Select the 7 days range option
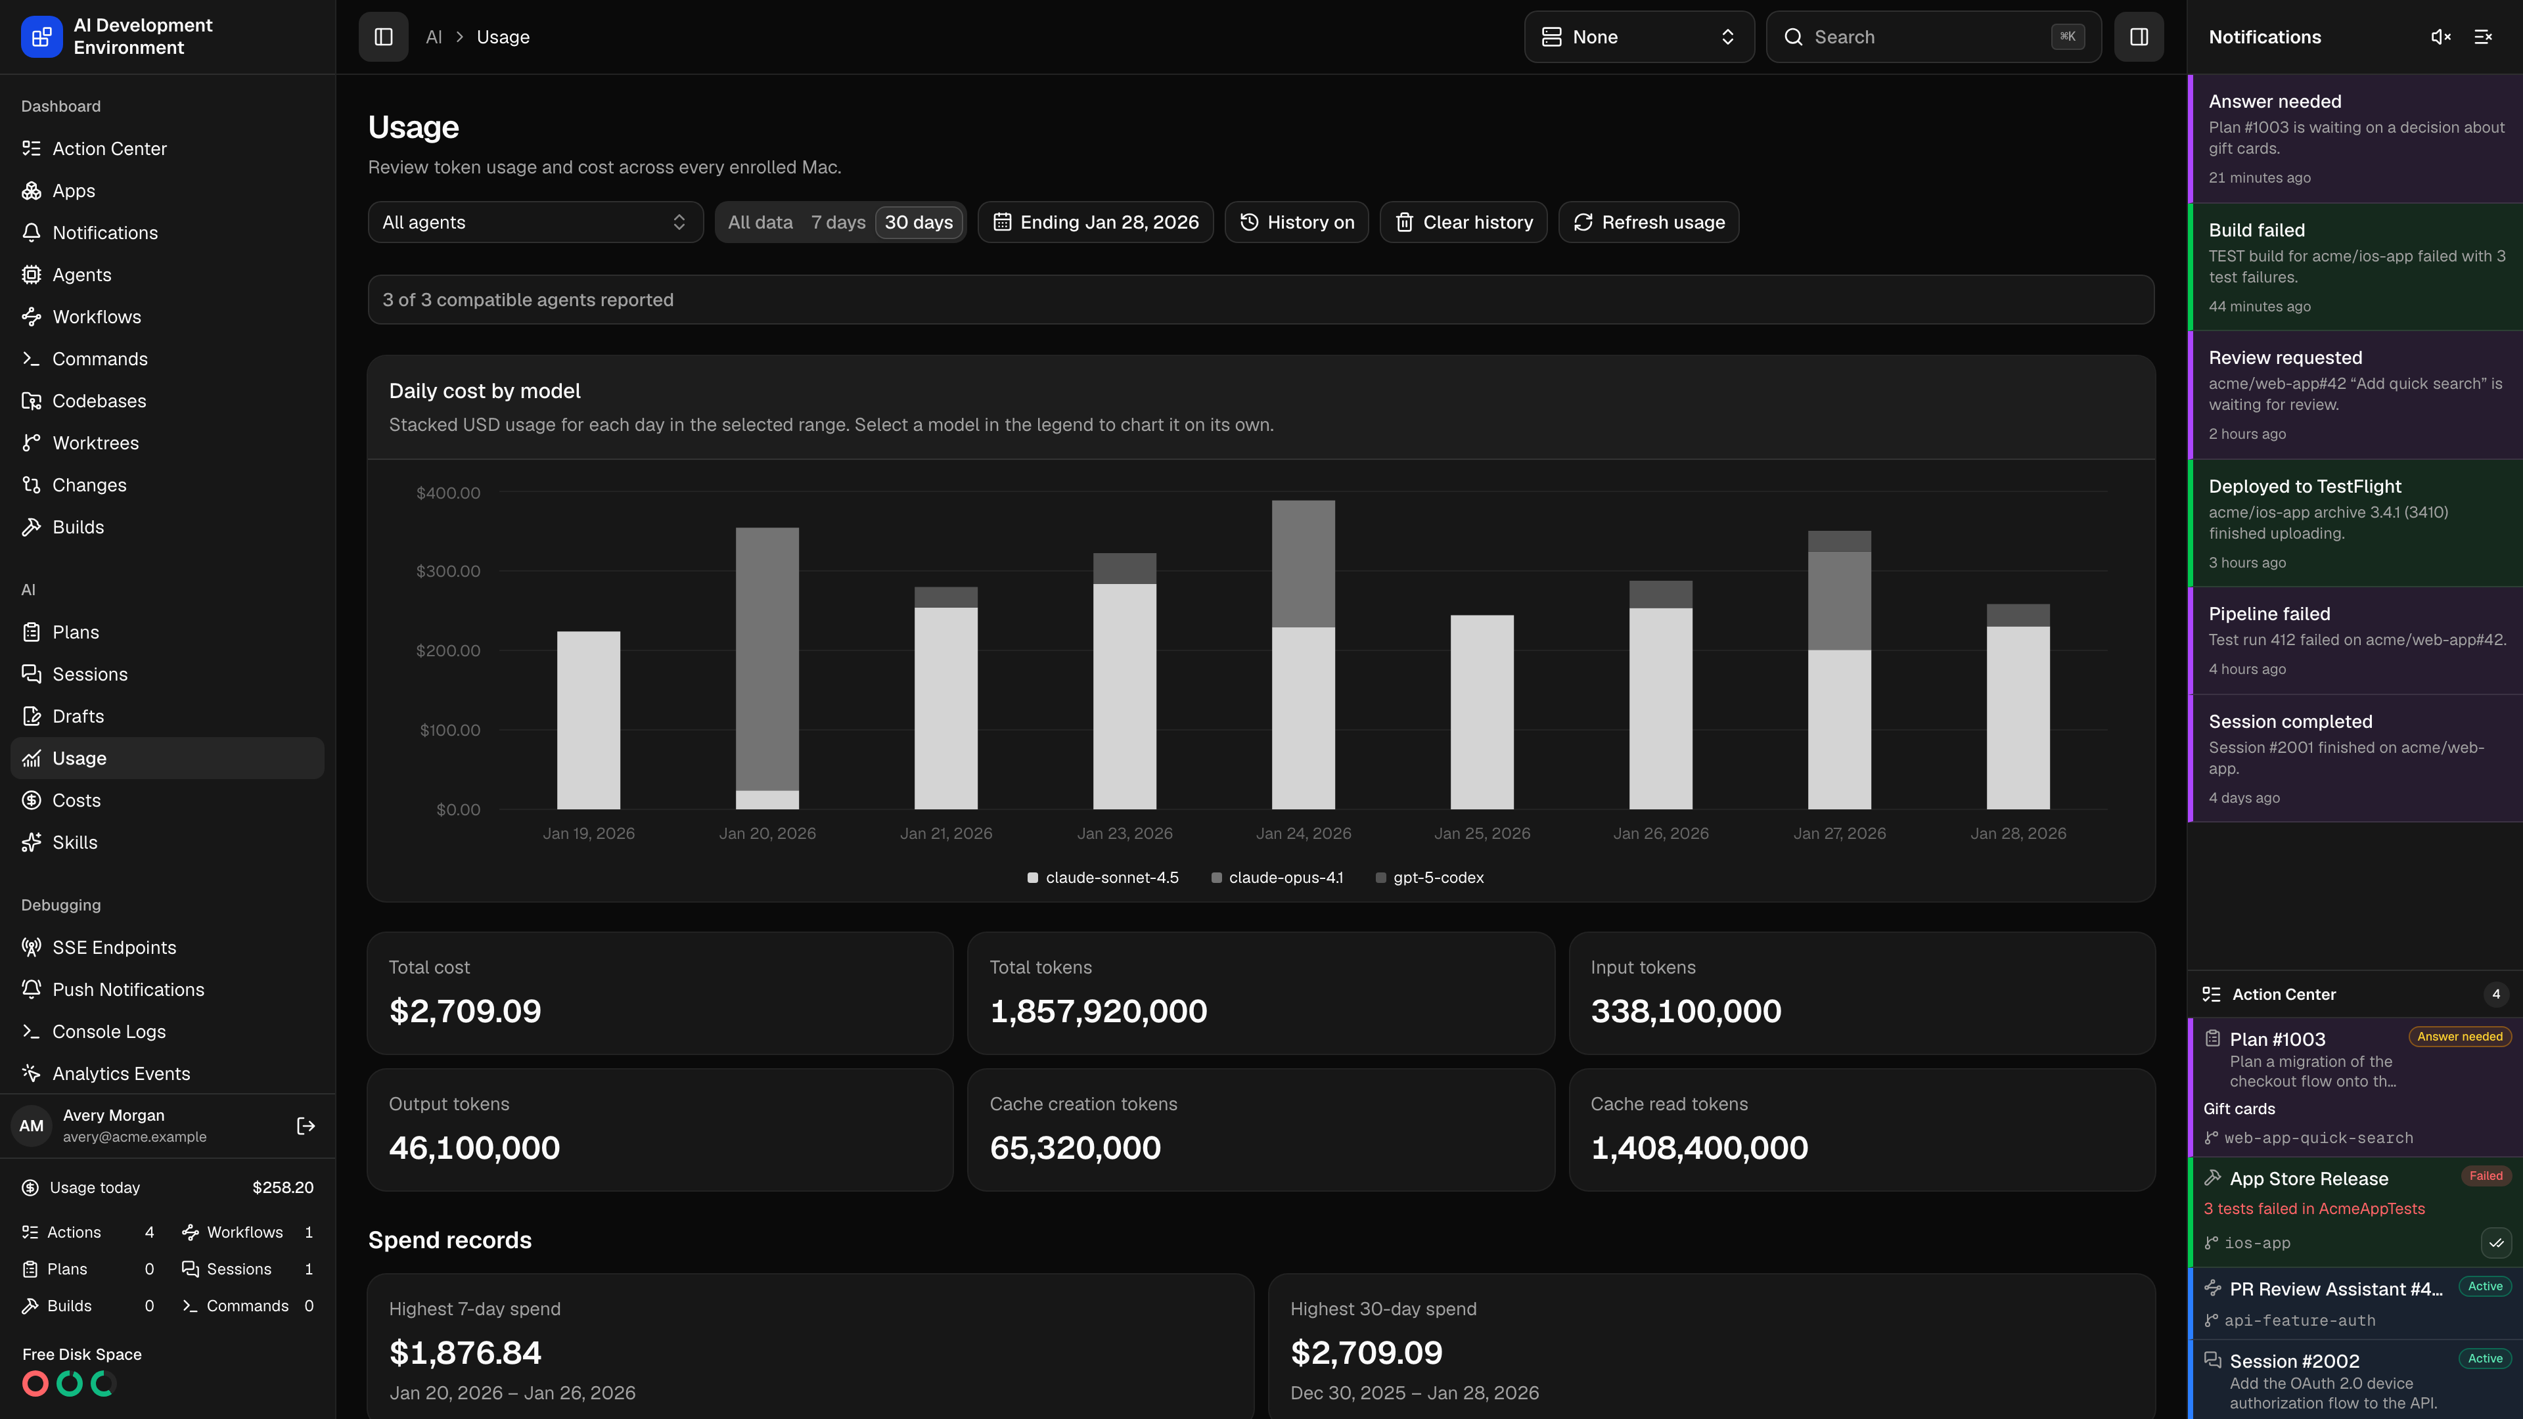Image resolution: width=2523 pixels, height=1419 pixels. (838, 222)
